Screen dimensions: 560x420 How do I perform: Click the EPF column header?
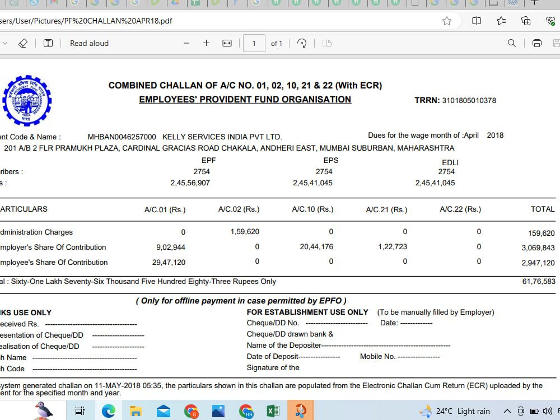[208, 160]
